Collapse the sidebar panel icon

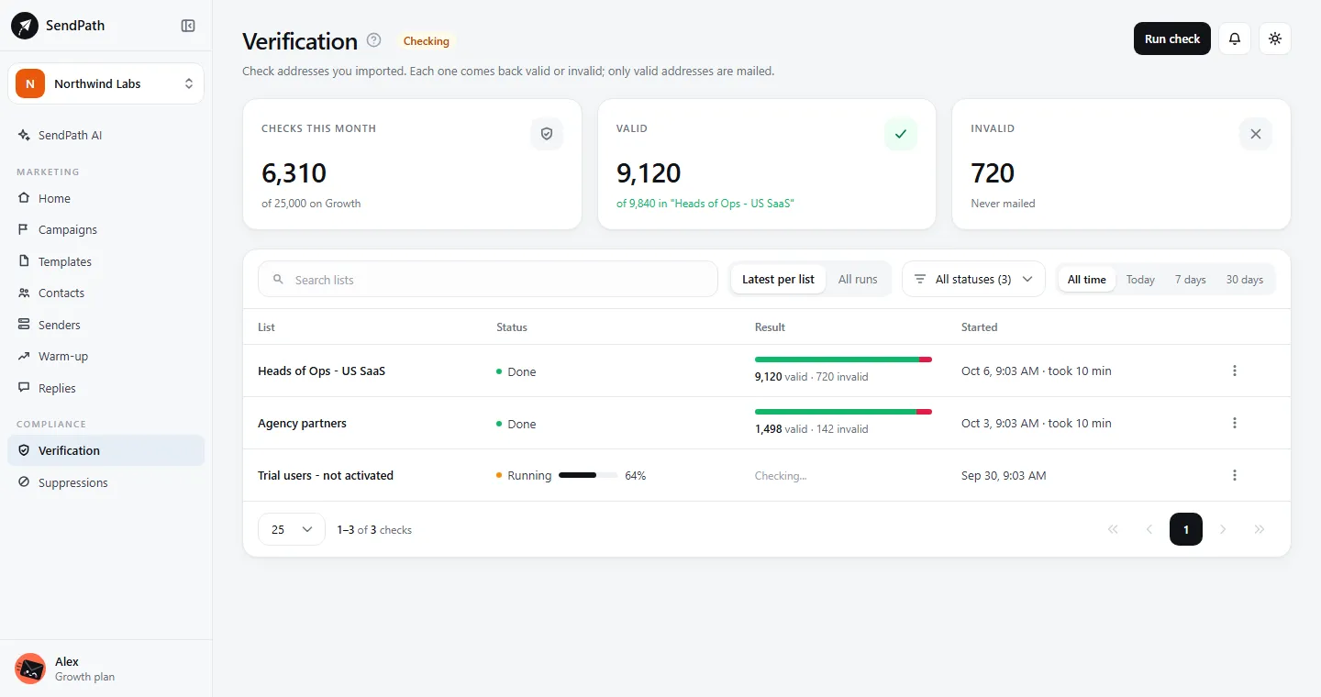point(188,26)
